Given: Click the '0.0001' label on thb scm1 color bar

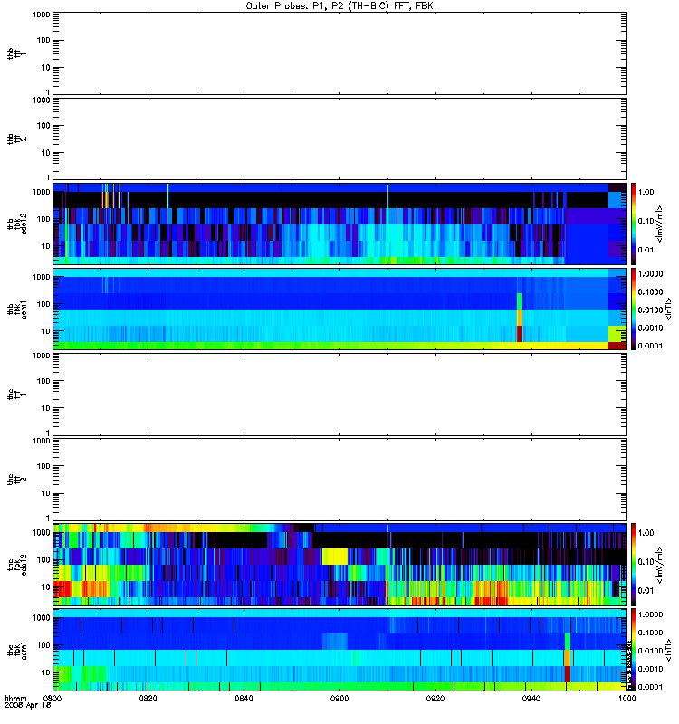Looking at the screenshot, I should (650, 346).
